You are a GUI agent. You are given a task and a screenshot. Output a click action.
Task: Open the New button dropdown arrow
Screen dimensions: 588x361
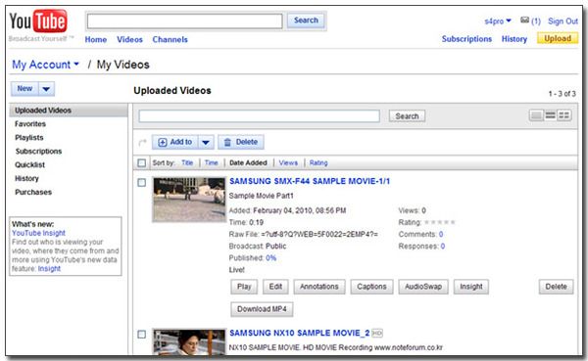tap(46, 89)
